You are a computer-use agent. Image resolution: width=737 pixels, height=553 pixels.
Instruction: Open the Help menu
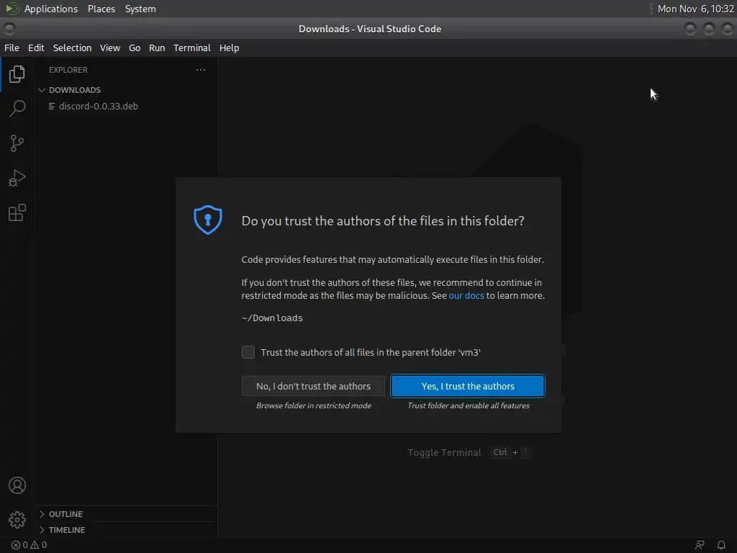coord(230,48)
